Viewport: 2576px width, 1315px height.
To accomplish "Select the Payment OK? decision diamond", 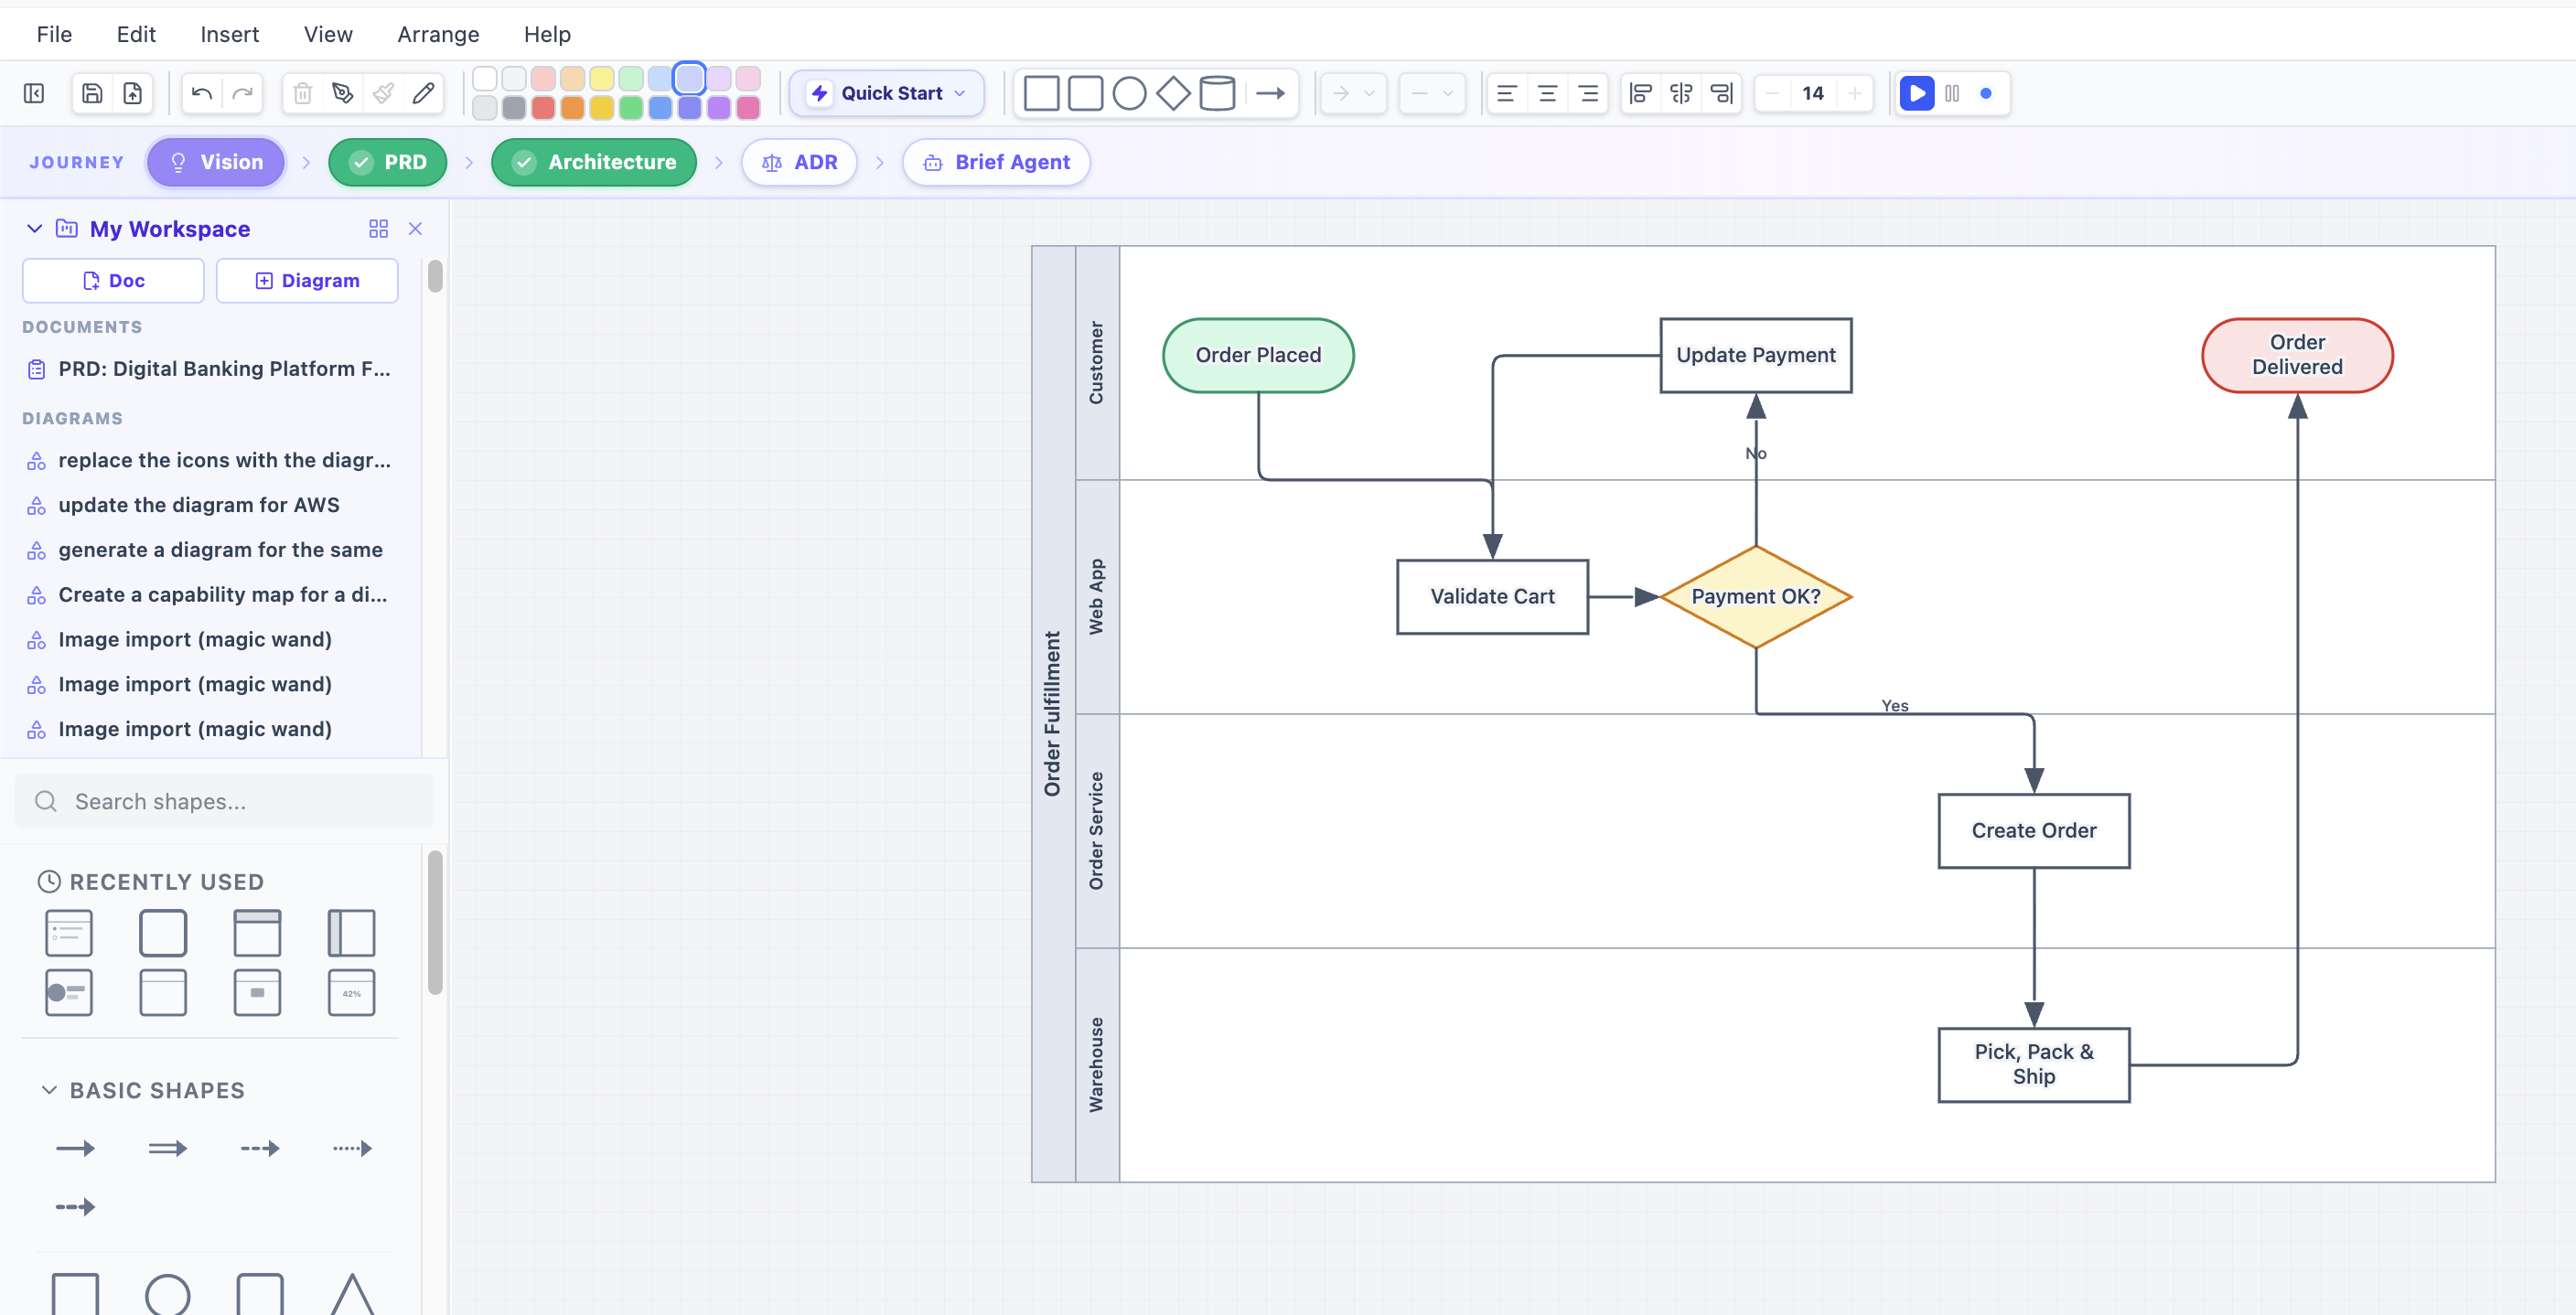I will (x=1755, y=597).
